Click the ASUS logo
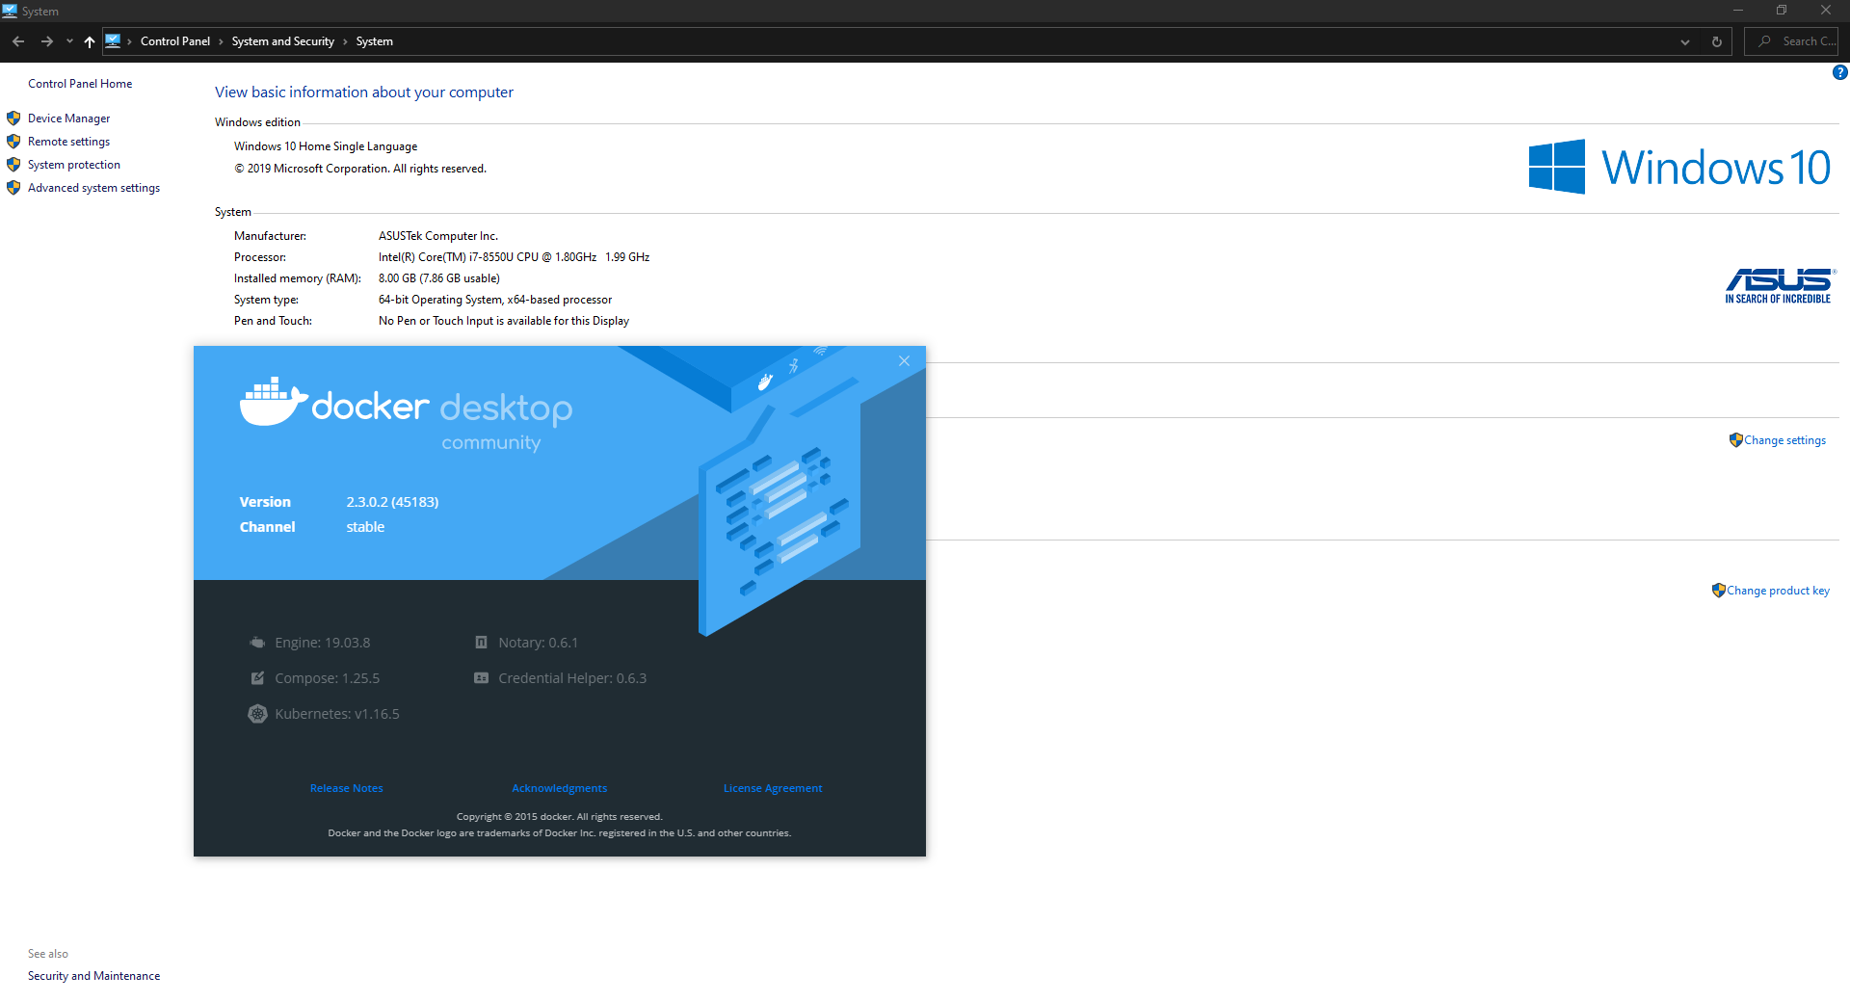This screenshot has width=1850, height=1002. (1779, 286)
